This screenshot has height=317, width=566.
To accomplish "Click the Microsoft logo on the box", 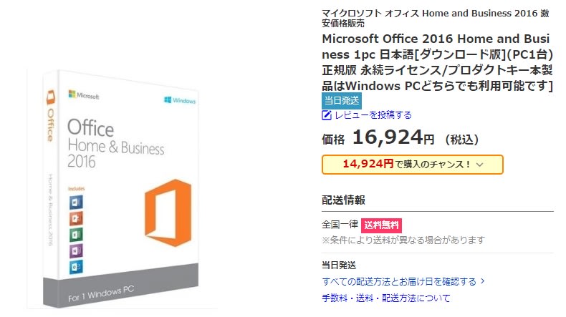I will tap(84, 95).
